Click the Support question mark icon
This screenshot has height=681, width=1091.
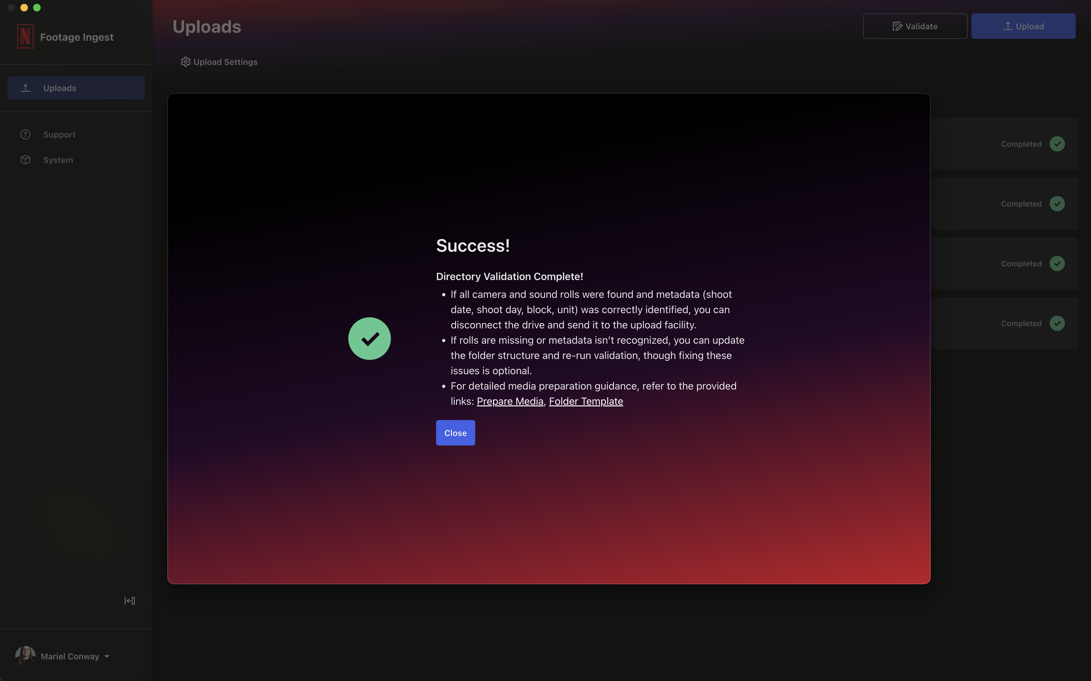pos(25,134)
